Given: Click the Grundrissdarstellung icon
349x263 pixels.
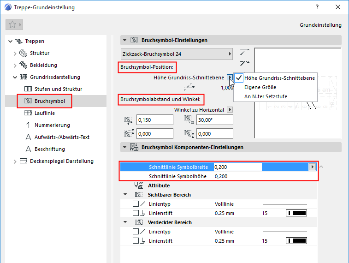Looking at the screenshot, I should [24, 77].
